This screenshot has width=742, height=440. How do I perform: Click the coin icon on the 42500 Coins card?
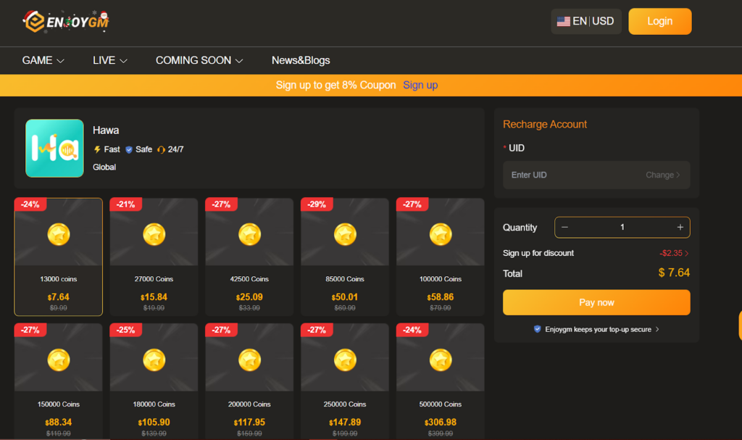(x=249, y=235)
